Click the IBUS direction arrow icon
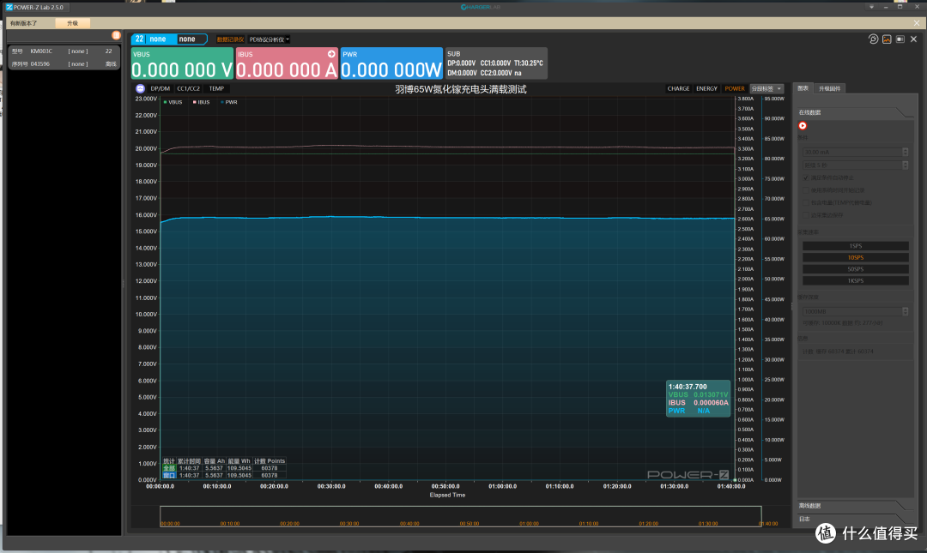This screenshot has width=927, height=553. coord(331,54)
